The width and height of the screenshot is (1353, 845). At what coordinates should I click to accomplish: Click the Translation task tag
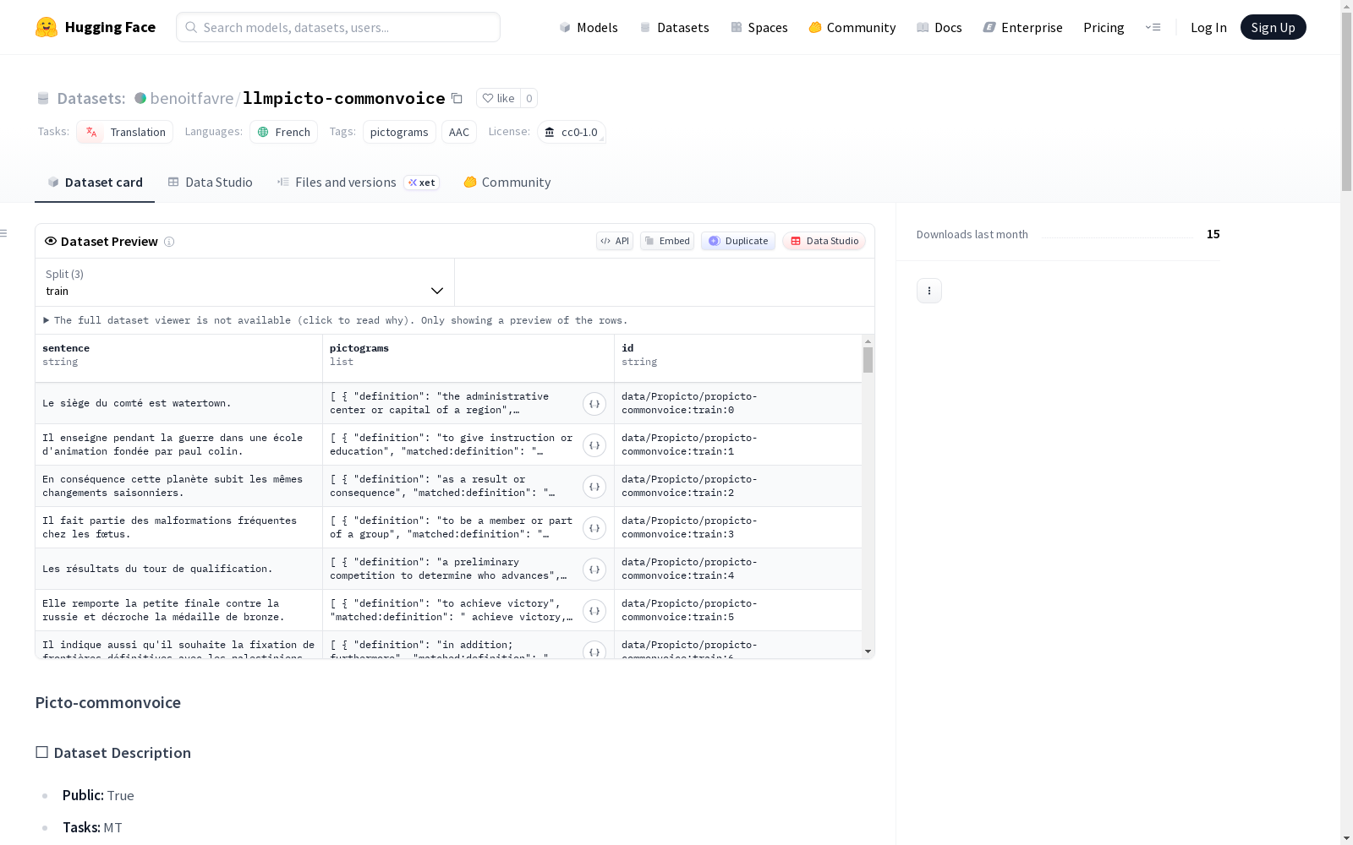(125, 132)
